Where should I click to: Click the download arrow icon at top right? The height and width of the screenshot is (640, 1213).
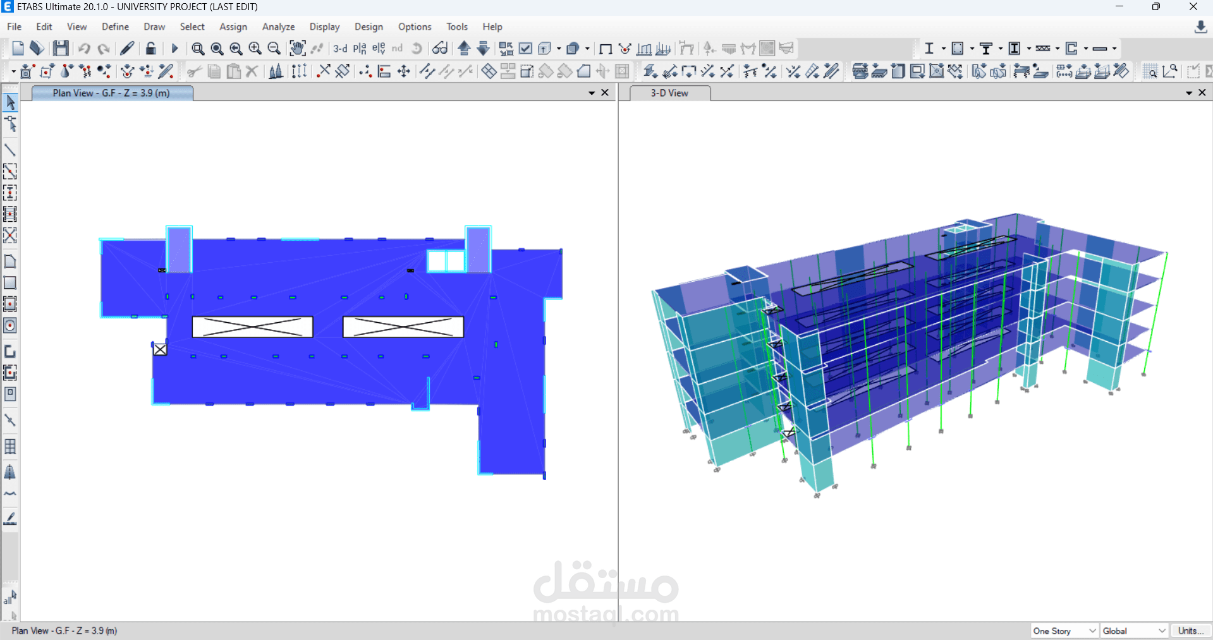(x=1201, y=27)
